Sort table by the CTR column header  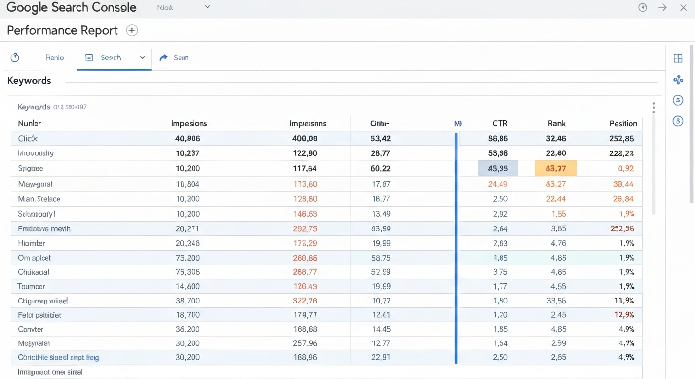click(500, 123)
